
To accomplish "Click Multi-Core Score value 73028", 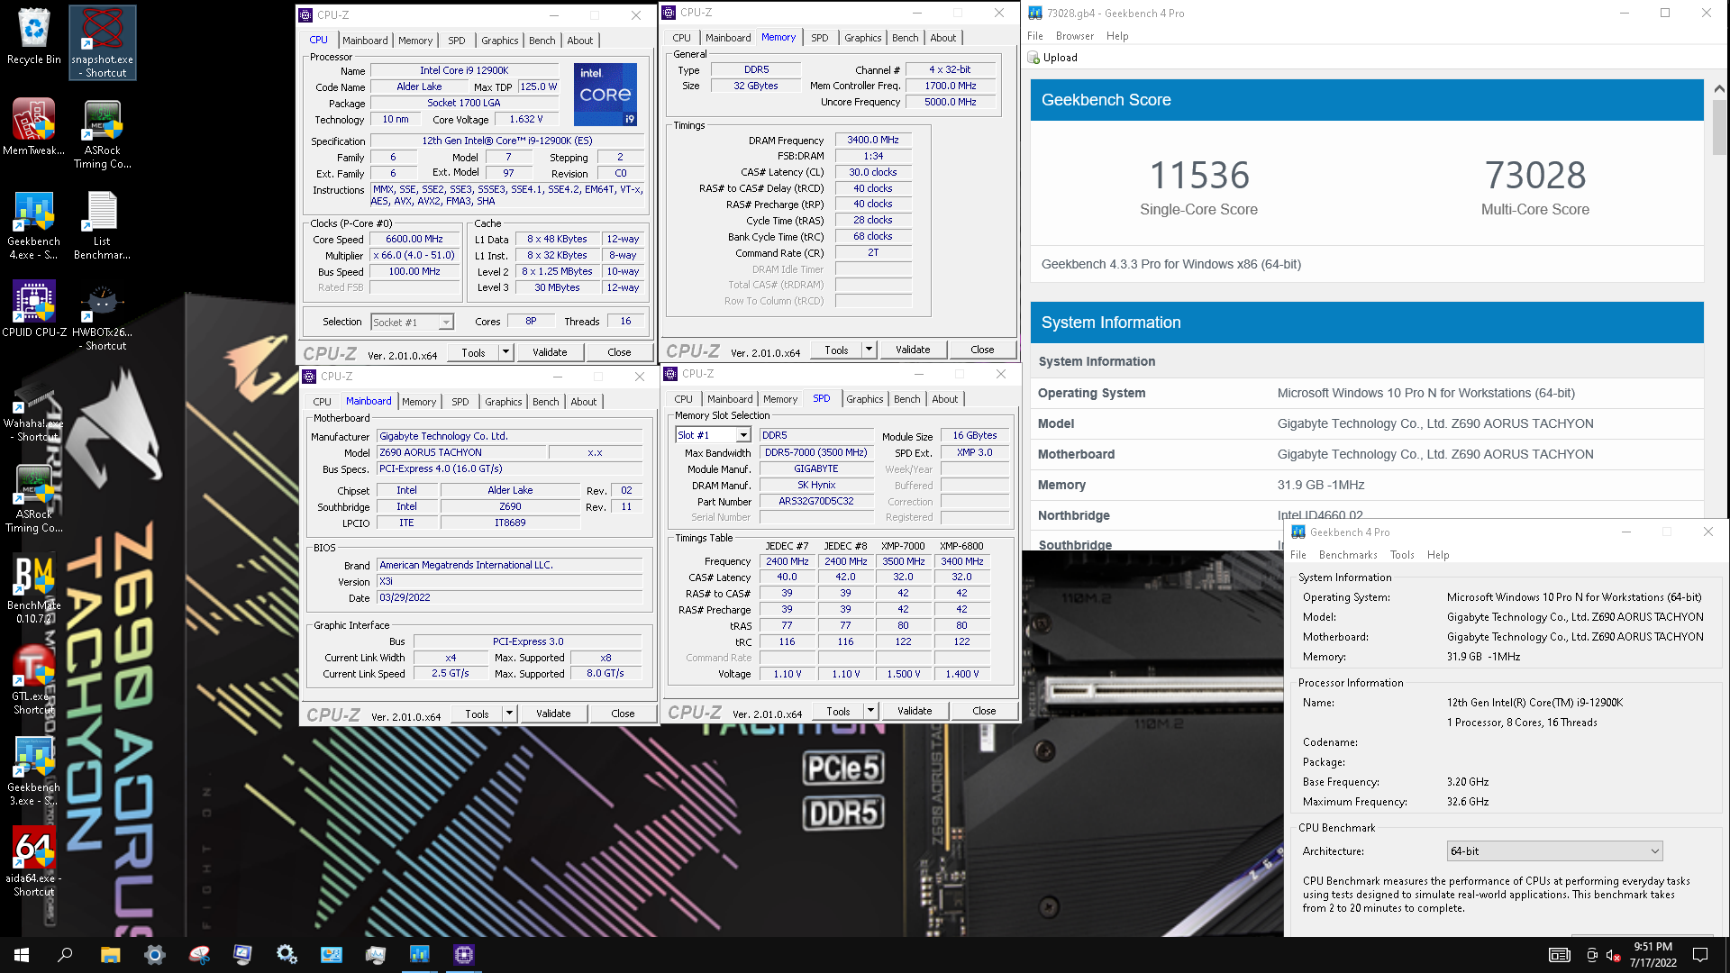I will pos(1535,175).
